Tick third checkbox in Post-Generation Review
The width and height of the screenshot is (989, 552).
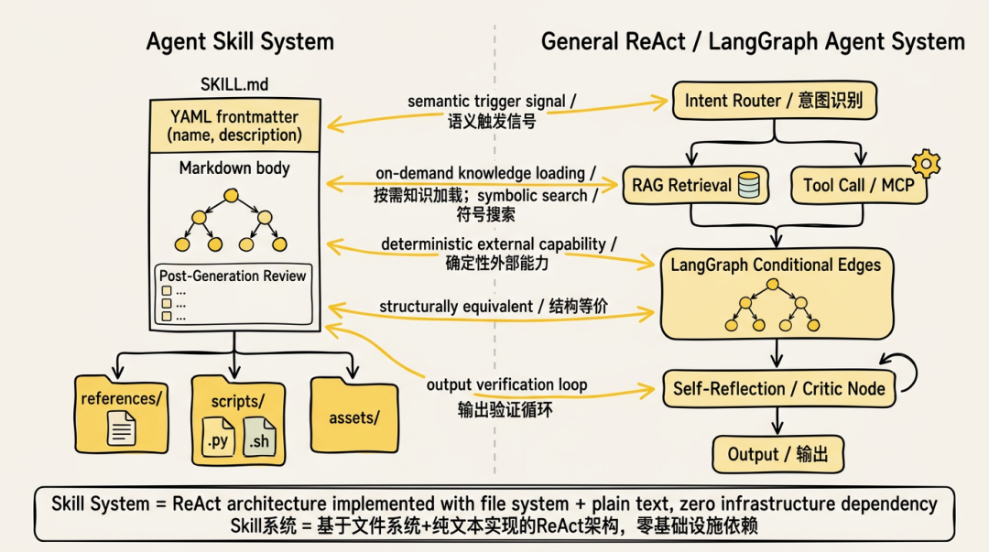167,316
